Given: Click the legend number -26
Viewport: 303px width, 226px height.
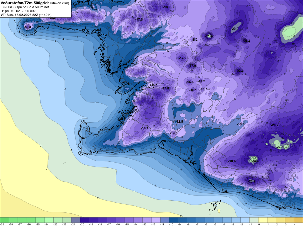Looking at the screenshot, I should pyautogui.click(x=28, y=224).
